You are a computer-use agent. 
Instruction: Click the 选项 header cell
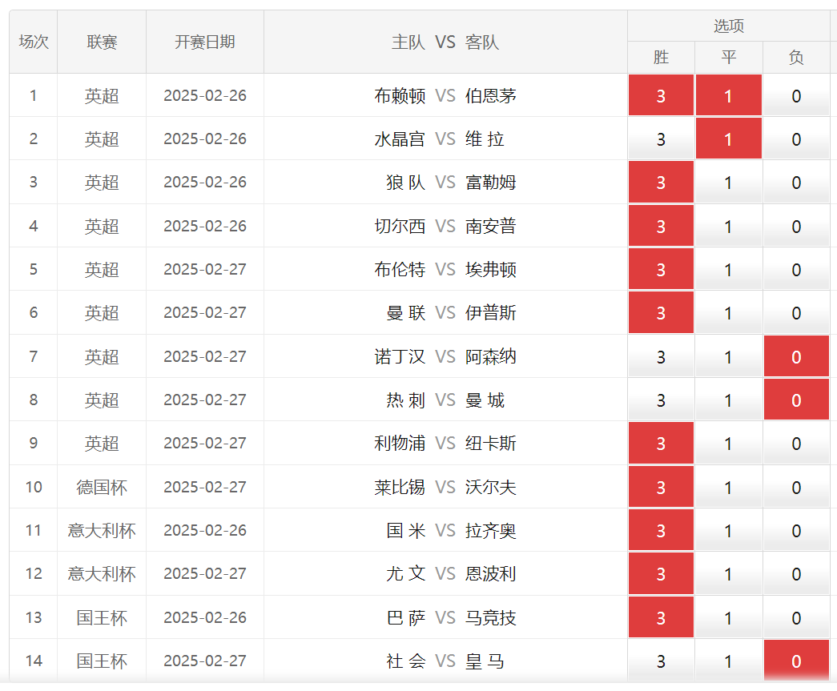(x=729, y=26)
